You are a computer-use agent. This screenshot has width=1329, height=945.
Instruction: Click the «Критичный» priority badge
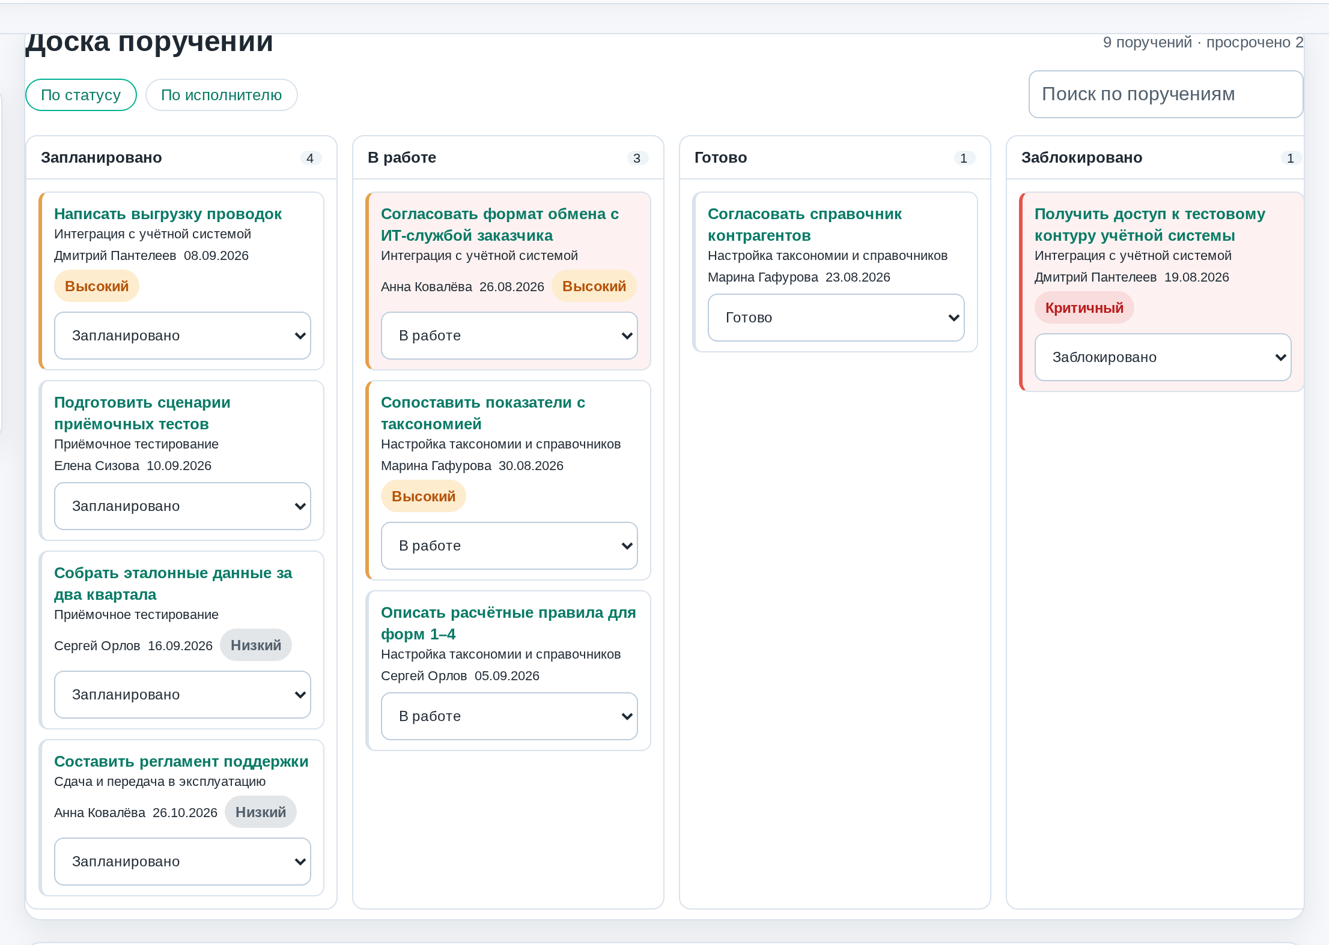pos(1084,308)
